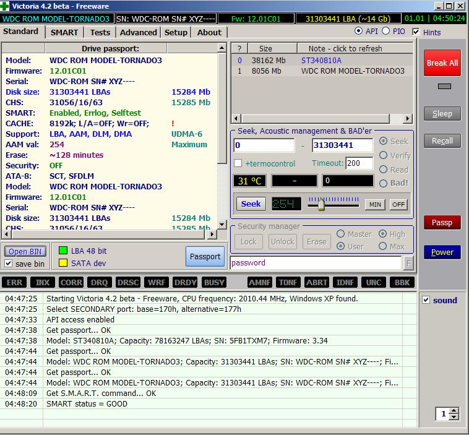This screenshot has height=435, width=469.
Task: Toggle the save bin checkbox
Action: 9,264
